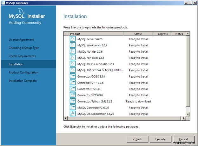198x146 pixels.
Task: Click the Connector/ODBC 5.3.4 icon
Action: coord(73,76)
